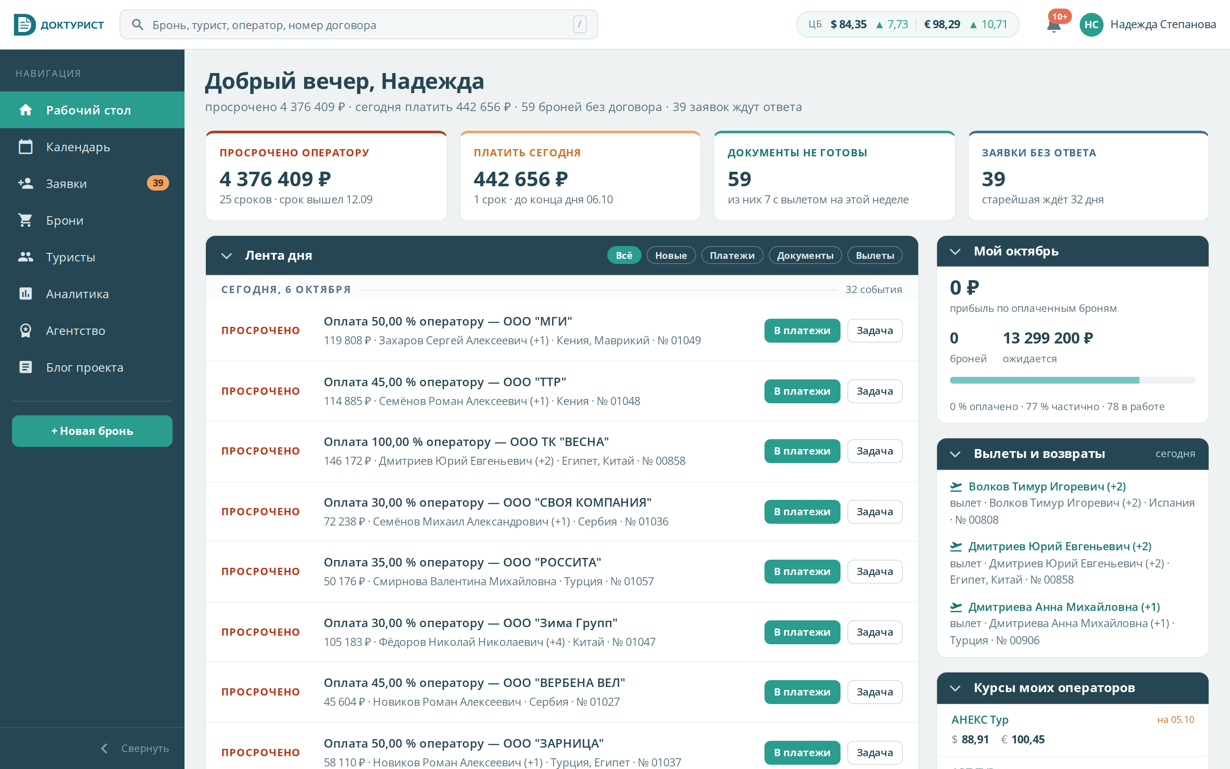Click the add-person icon beside Заявки

coord(26,183)
